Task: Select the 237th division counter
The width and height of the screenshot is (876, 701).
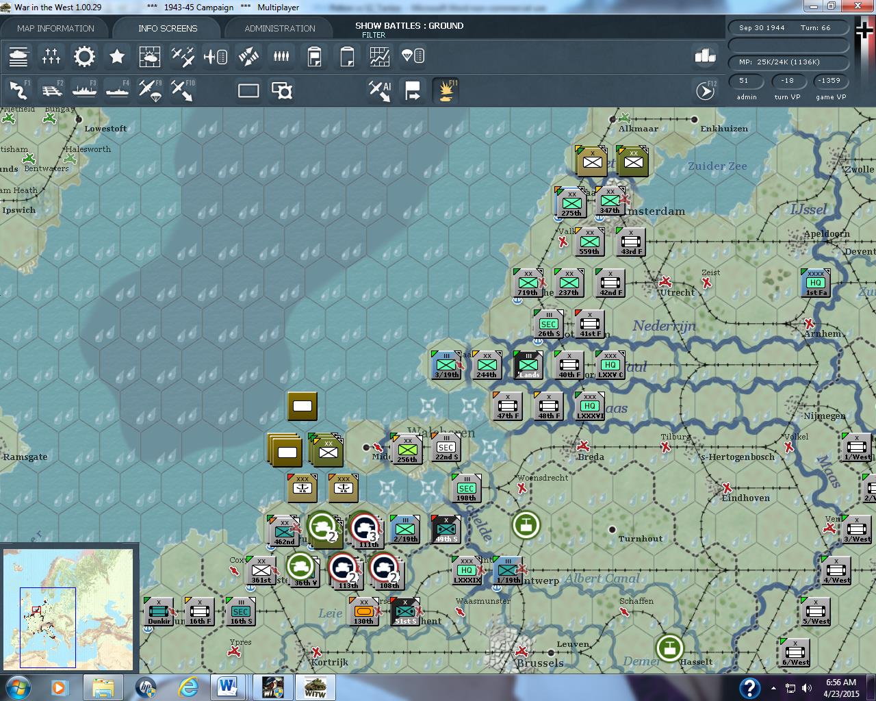Action: point(569,283)
